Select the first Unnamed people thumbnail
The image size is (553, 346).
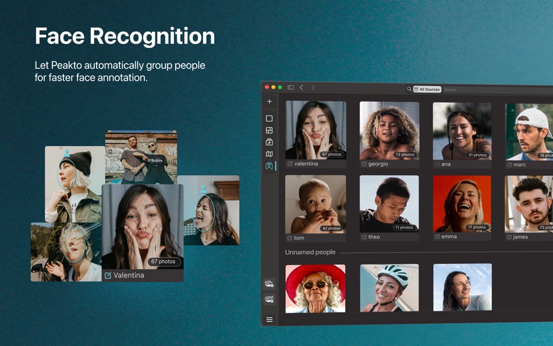click(315, 287)
